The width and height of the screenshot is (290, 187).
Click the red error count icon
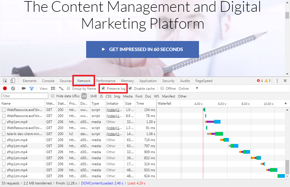click(258, 81)
